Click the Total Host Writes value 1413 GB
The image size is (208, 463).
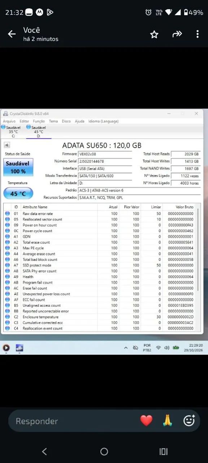tap(186, 161)
